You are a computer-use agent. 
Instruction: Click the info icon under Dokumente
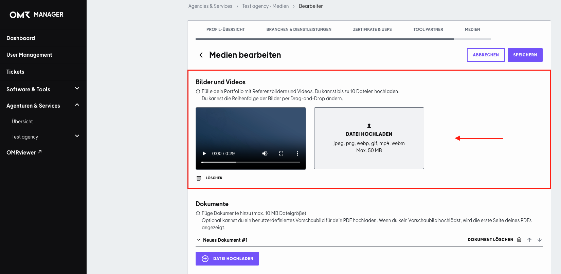pyautogui.click(x=198, y=213)
